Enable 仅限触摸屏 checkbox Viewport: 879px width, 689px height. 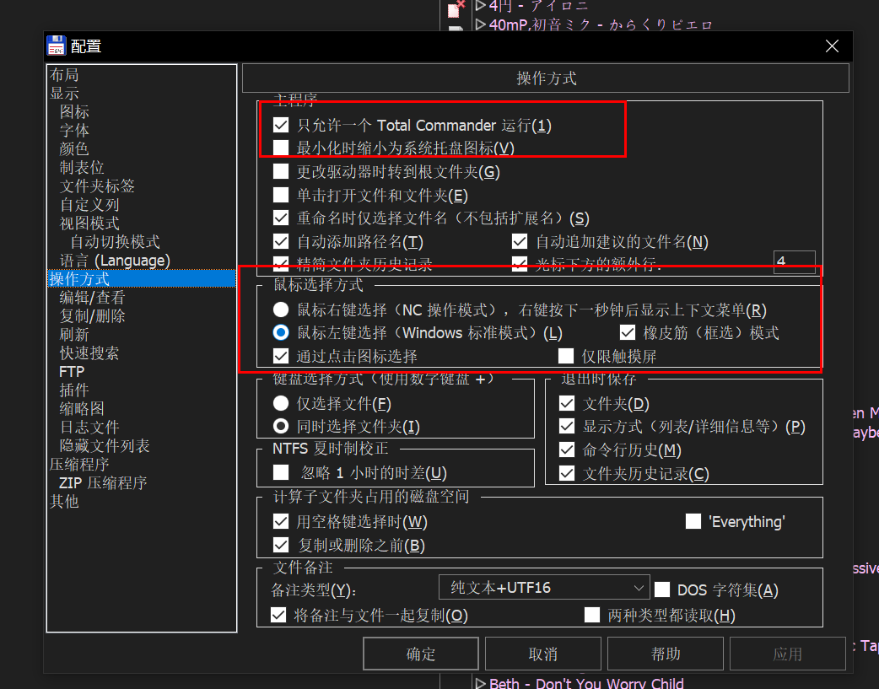566,356
